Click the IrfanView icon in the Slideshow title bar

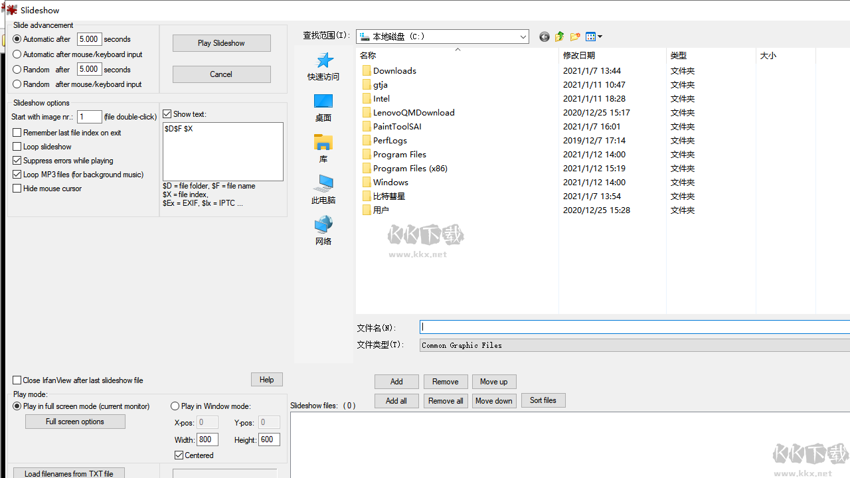click(11, 10)
